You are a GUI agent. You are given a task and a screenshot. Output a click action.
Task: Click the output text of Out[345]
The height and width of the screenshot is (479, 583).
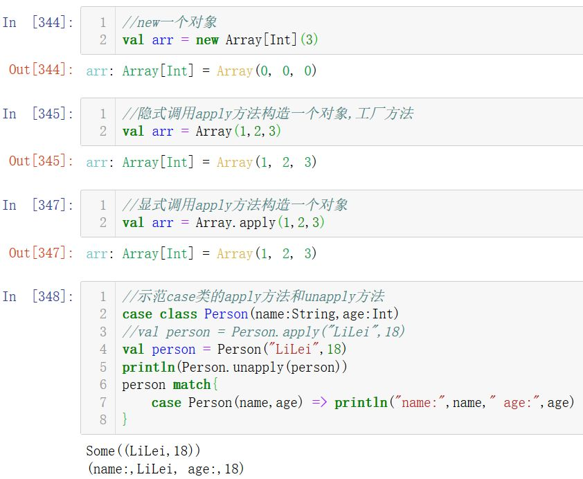(201, 162)
